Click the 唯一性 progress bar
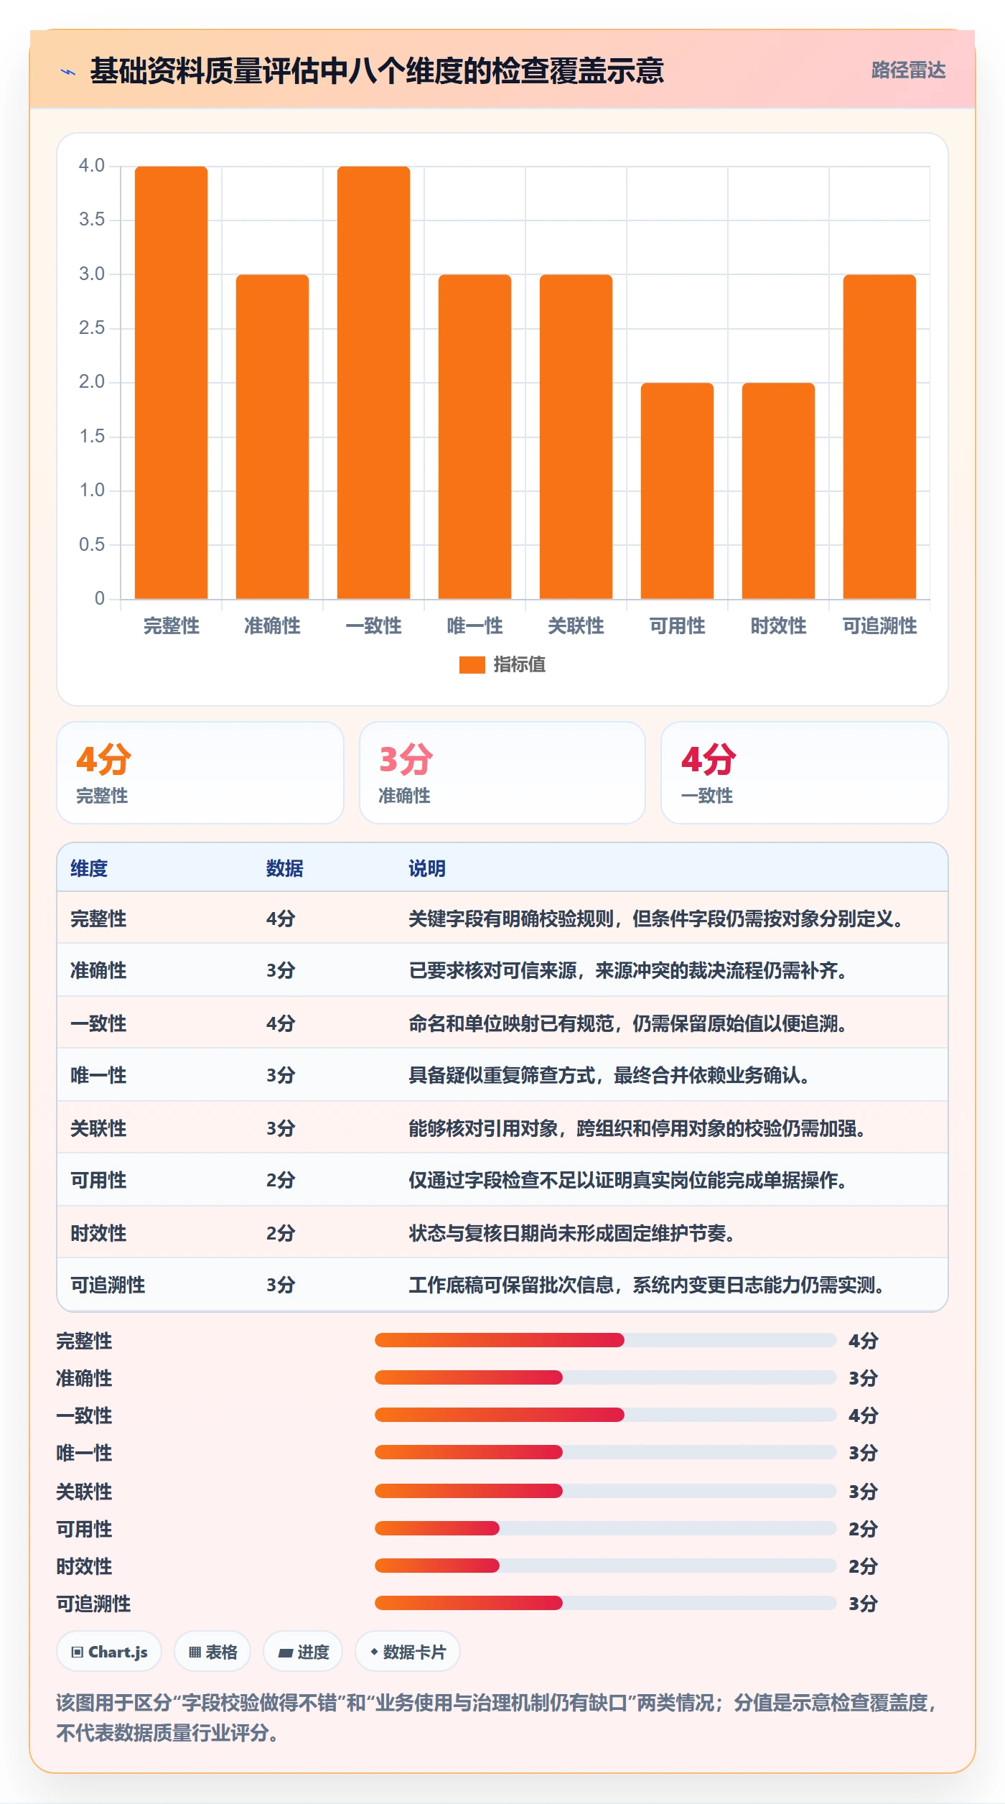 606,1452
